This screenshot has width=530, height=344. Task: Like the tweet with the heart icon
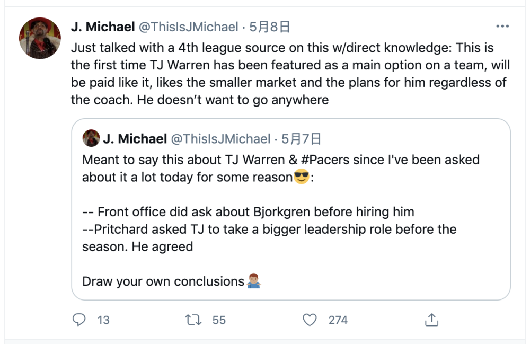click(x=309, y=320)
